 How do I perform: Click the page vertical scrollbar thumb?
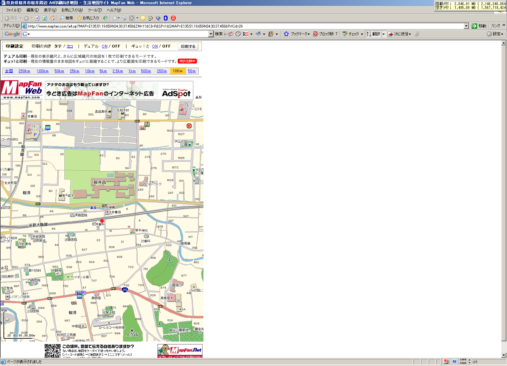tap(504, 193)
